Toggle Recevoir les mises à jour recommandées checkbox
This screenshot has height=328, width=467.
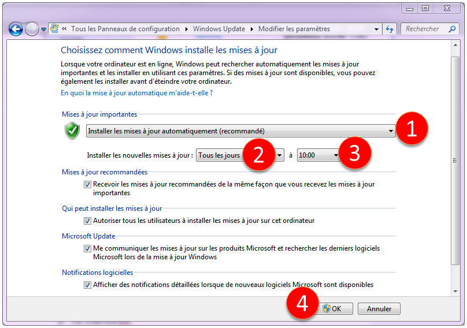[87, 185]
